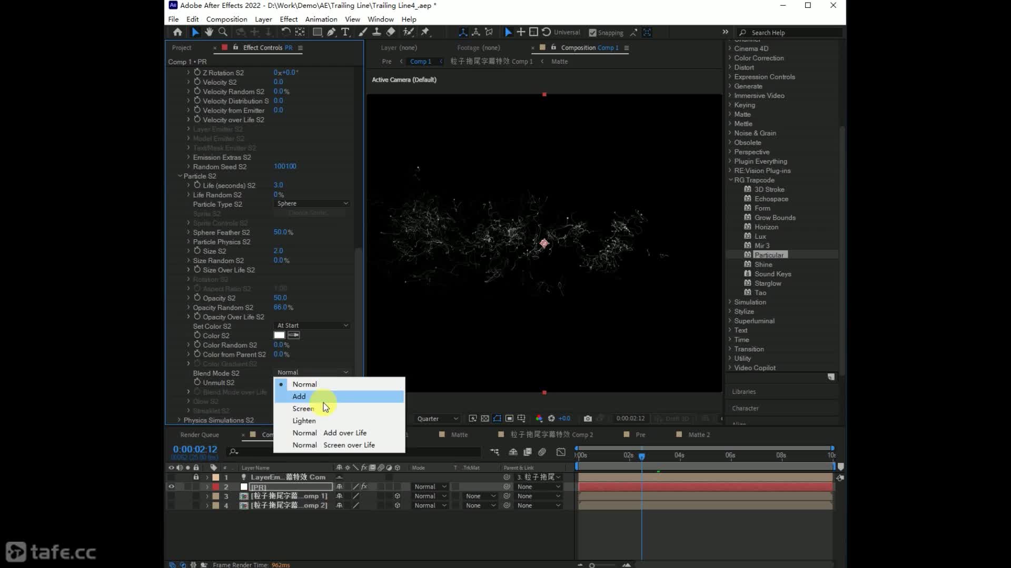Click the Region of Interest icon
This screenshot has width=1011, height=568.
click(x=509, y=419)
